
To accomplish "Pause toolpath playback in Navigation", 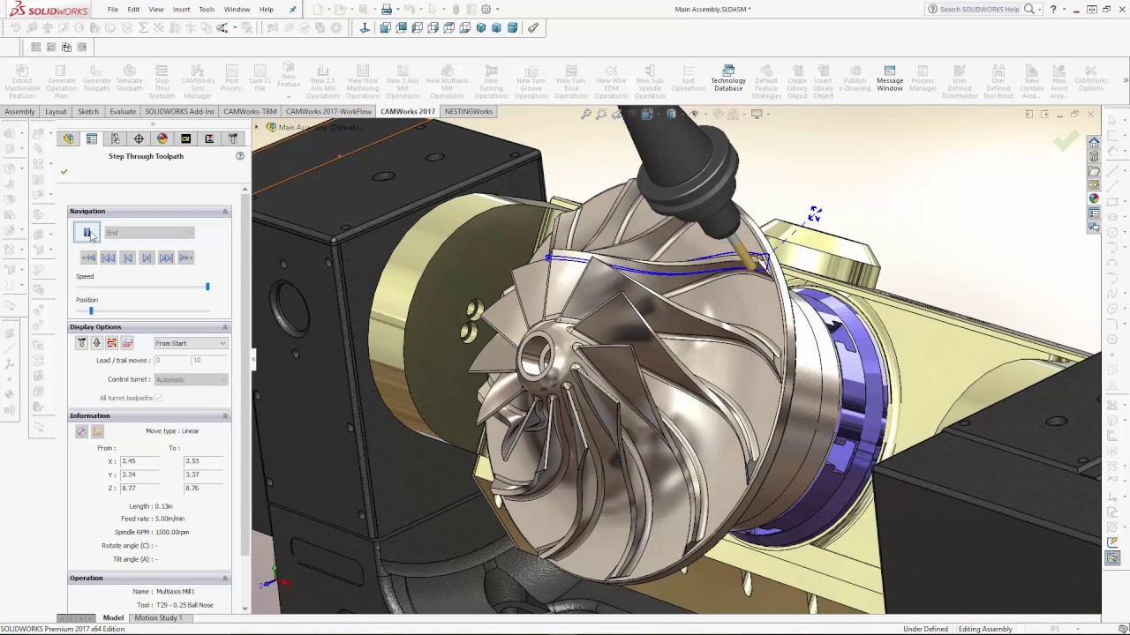I will pyautogui.click(x=87, y=232).
